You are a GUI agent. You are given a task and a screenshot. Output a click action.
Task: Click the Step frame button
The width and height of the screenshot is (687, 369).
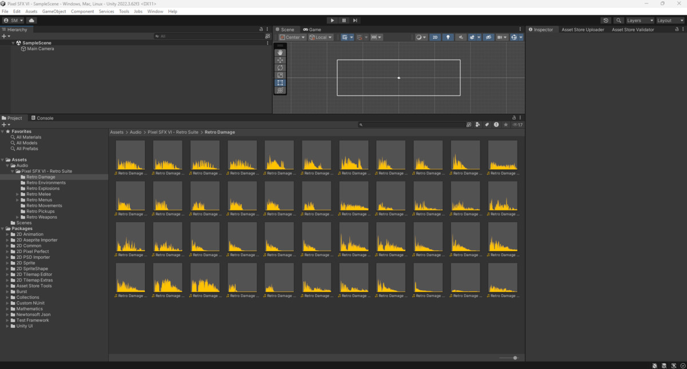(356, 21)
